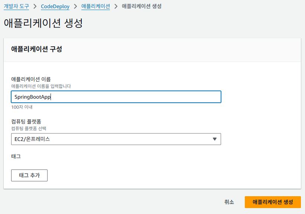Go to the CodeDeploy breadcrumb link
305x214 pixels.
point(55,6)
